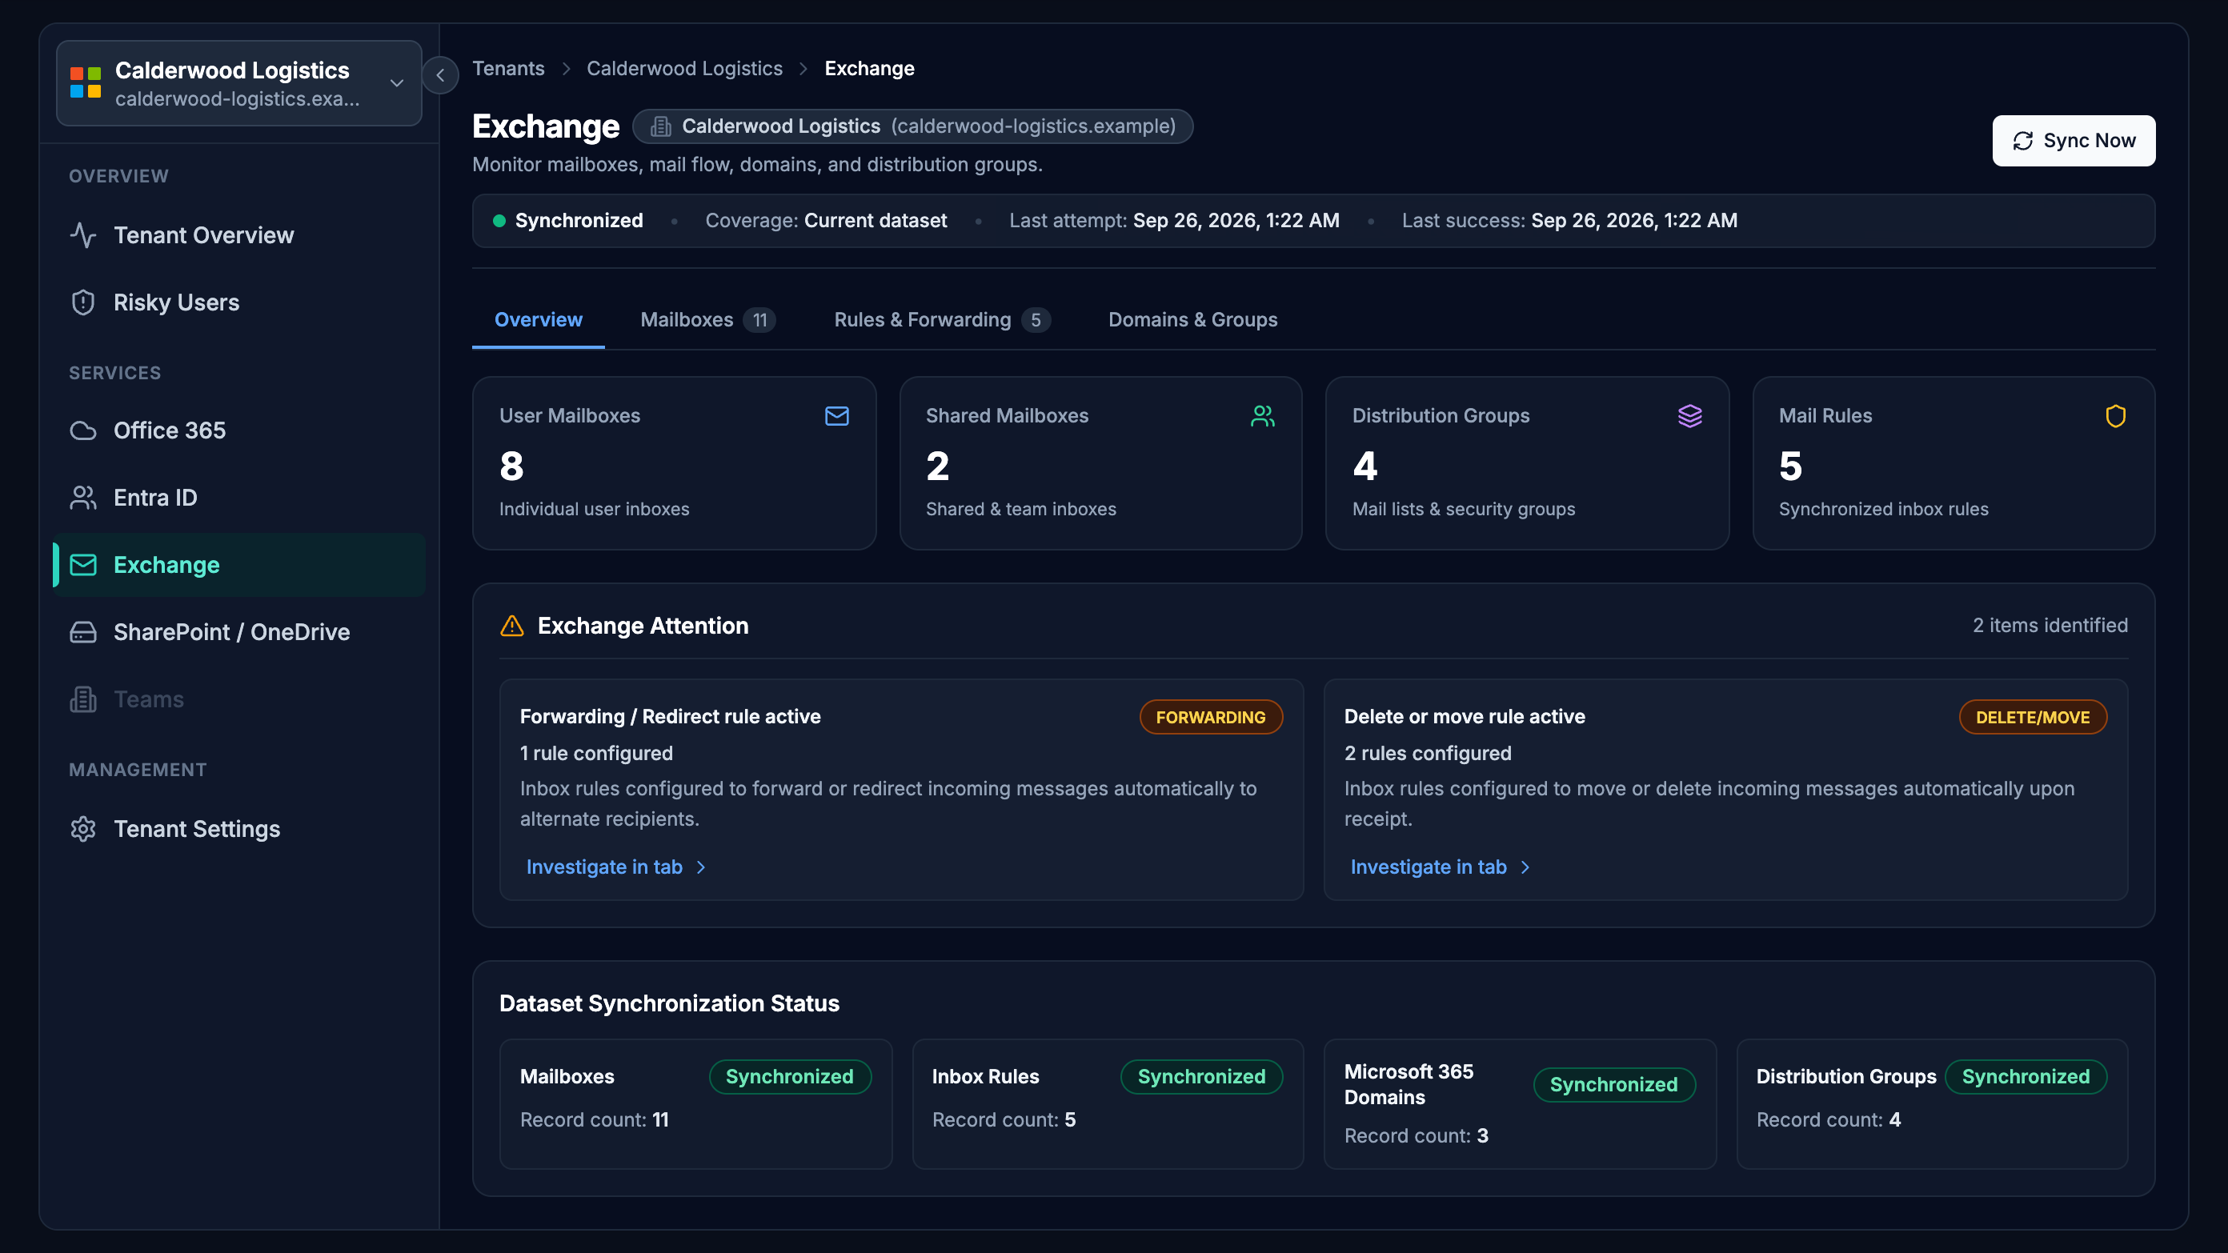Viewport: 2228px width, 1253px height.
Task: Open the Domains & Groups tab
Action: point(1192,320)
